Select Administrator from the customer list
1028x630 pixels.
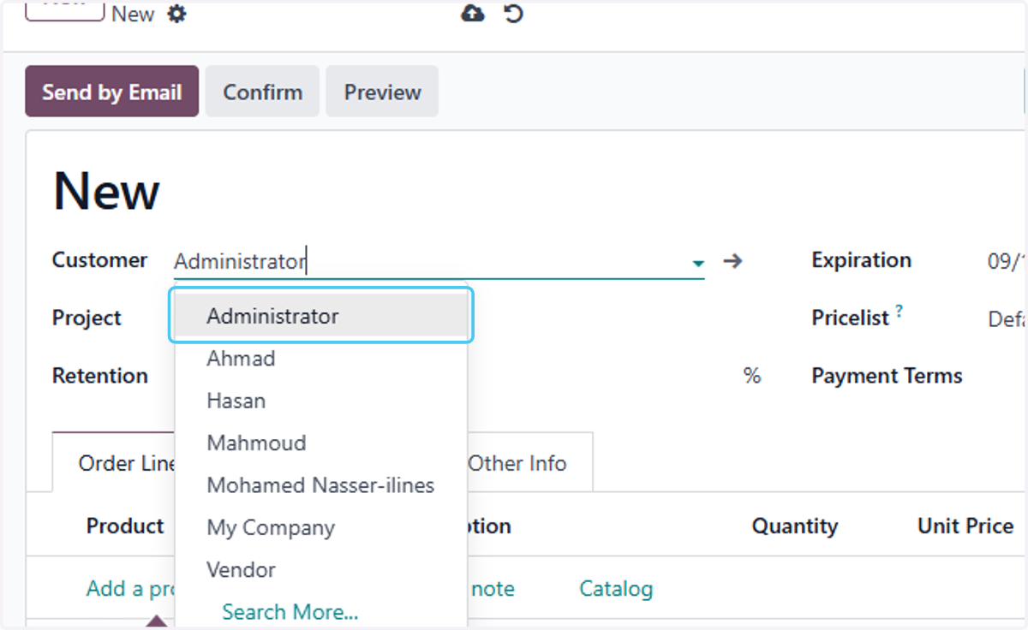[322, 316]
